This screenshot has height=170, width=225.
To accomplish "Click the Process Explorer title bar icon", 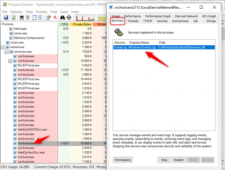I will pos(5,4).
